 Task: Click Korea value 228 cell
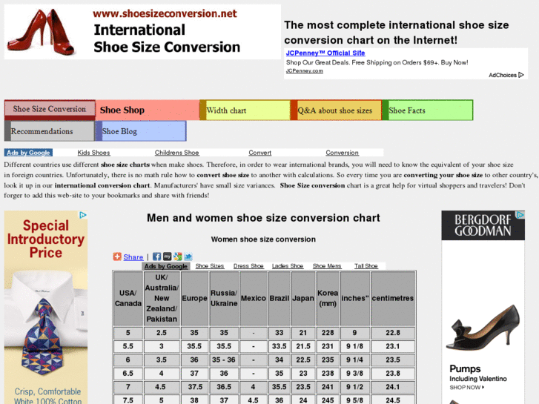(328, 333)
